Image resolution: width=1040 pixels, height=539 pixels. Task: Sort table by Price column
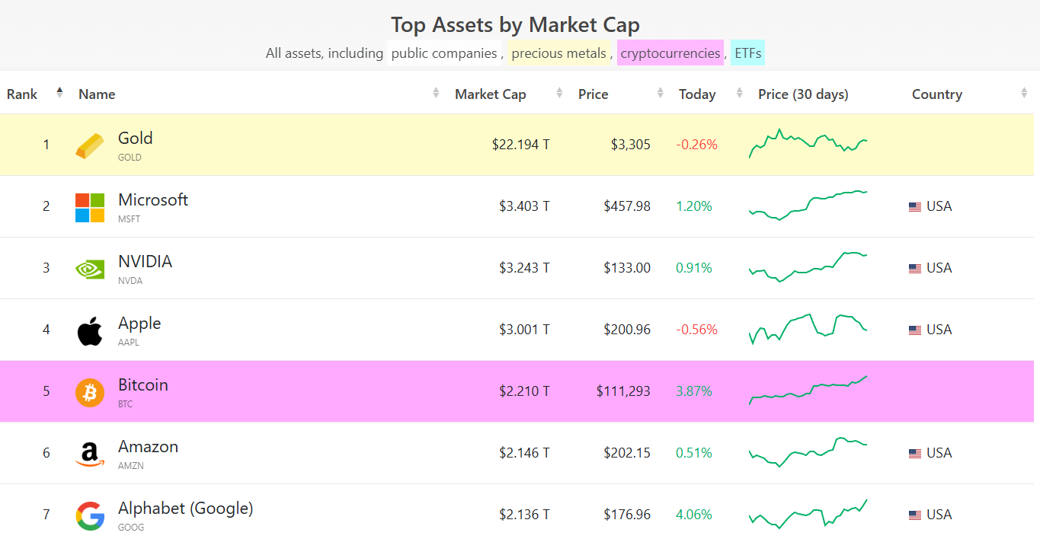[x=594, y=94]
